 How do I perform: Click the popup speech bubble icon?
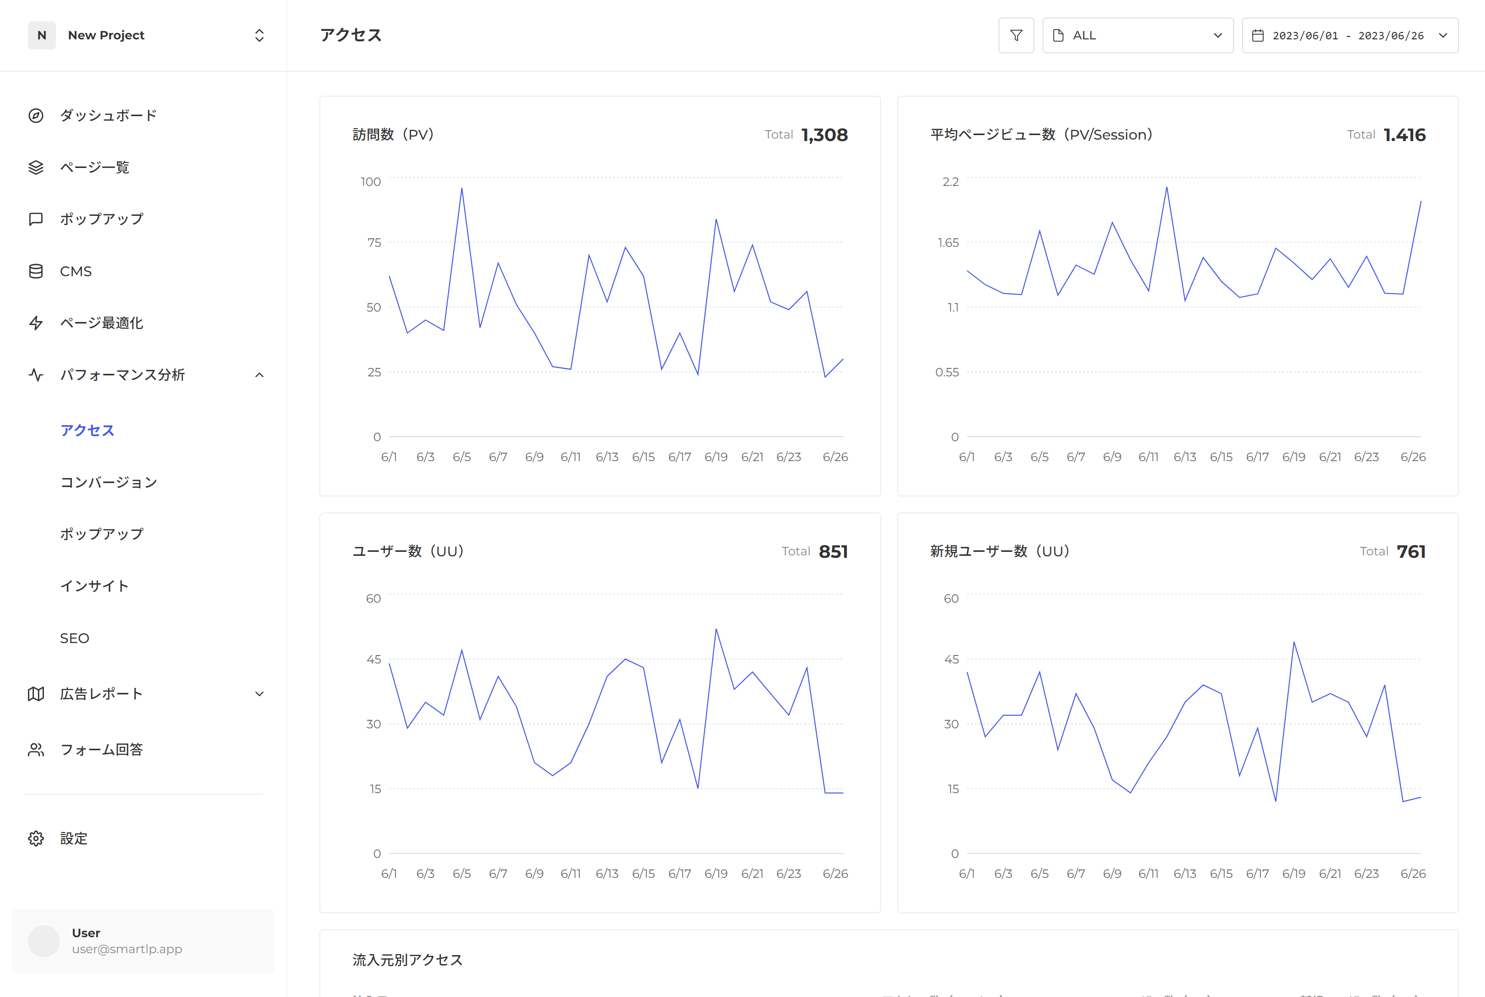[x=36, y=219]
